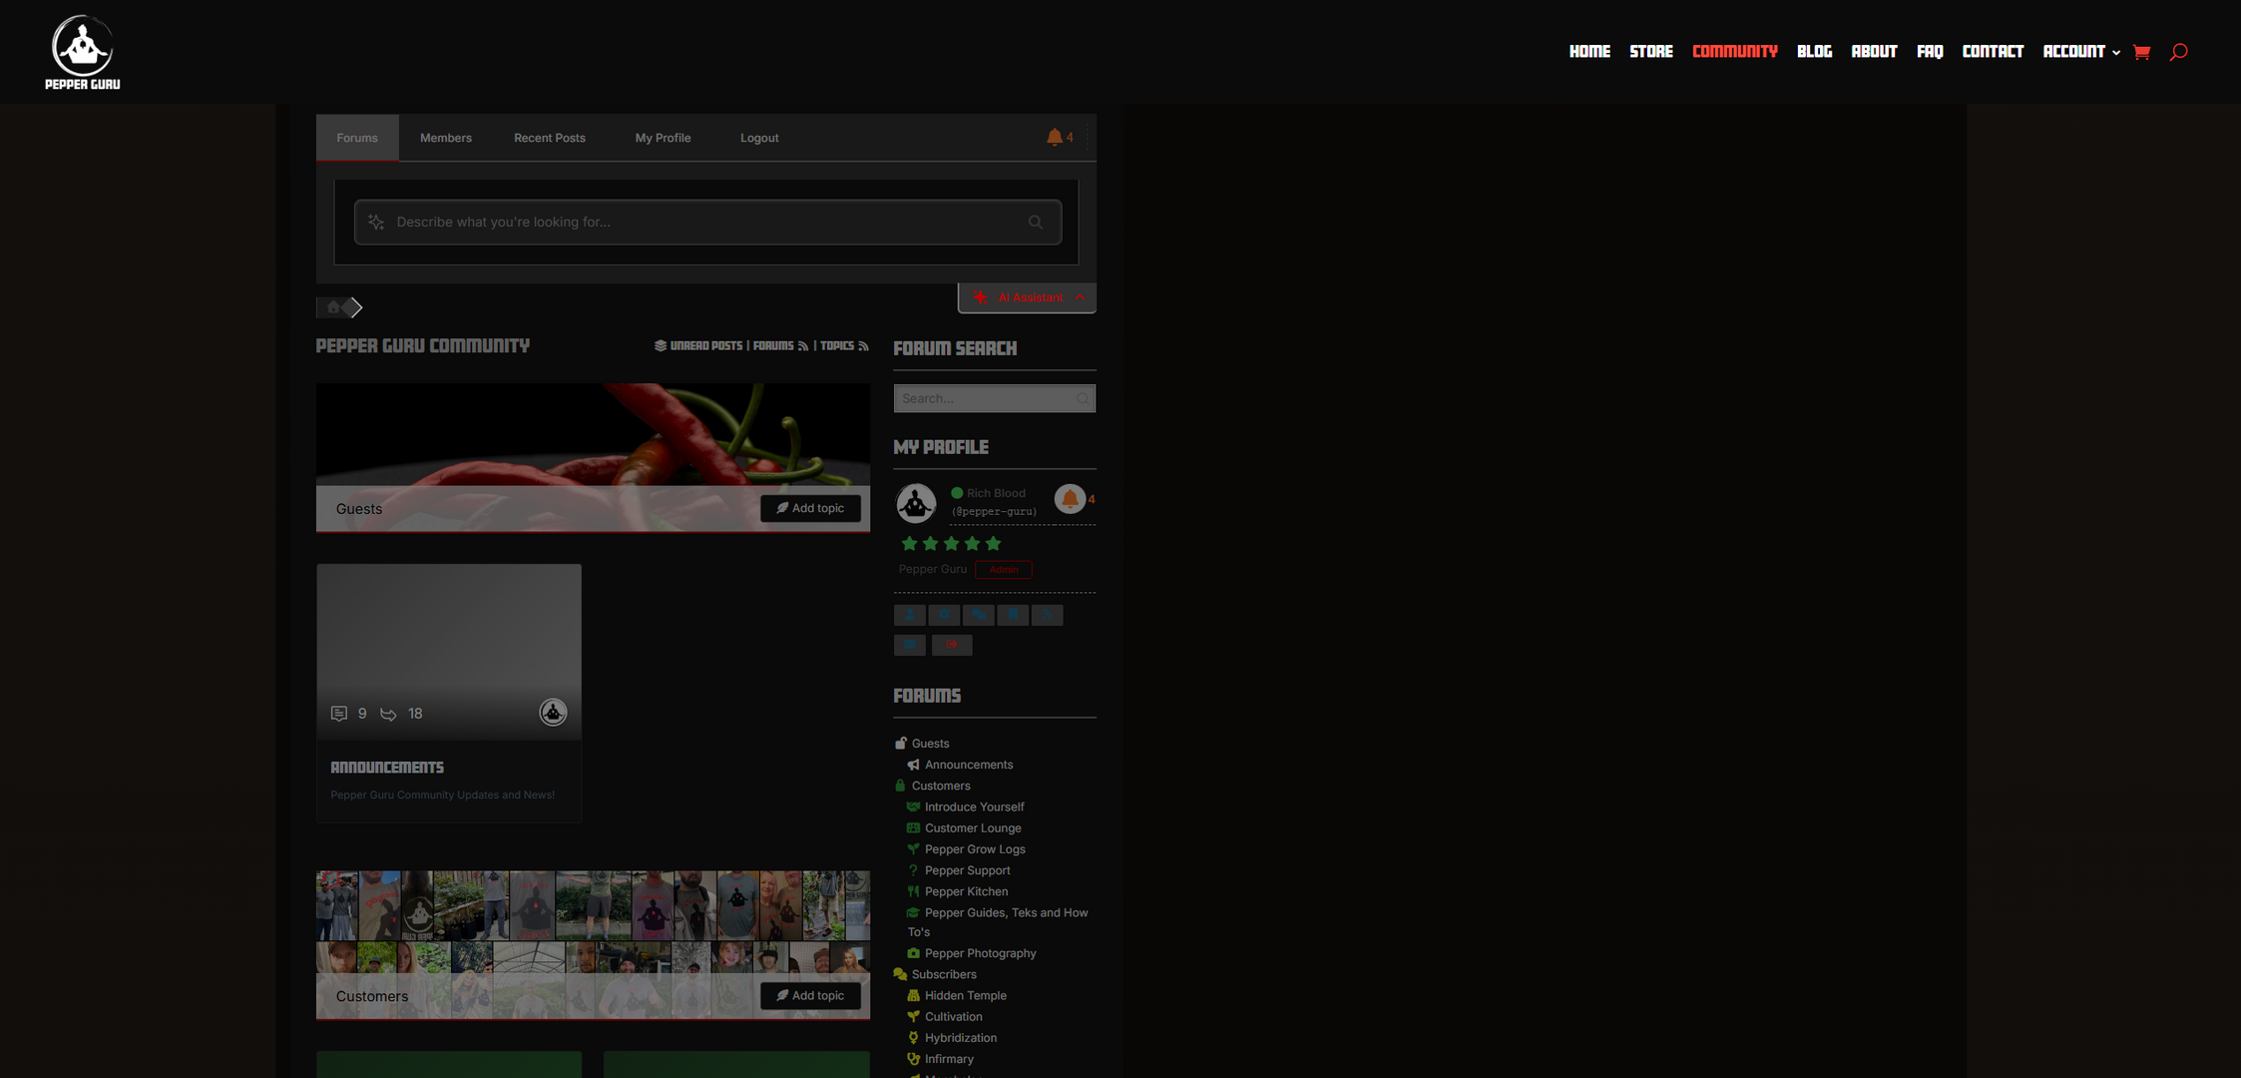Viewport: 2241px width, 1078px height.
Task: Collapse the AI Assistant panel
Action: click(1080, 297)
